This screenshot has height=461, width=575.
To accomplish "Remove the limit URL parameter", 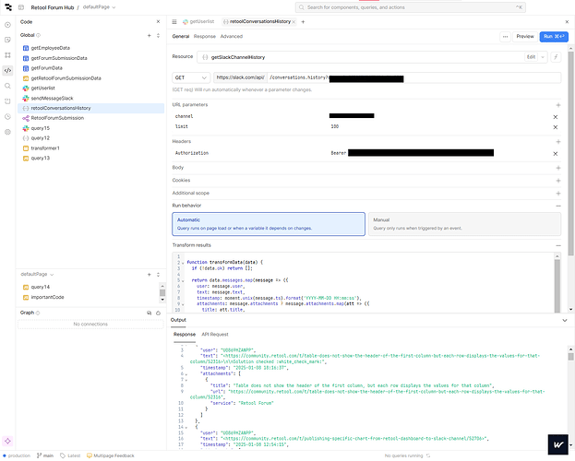I will pos(556,127).
